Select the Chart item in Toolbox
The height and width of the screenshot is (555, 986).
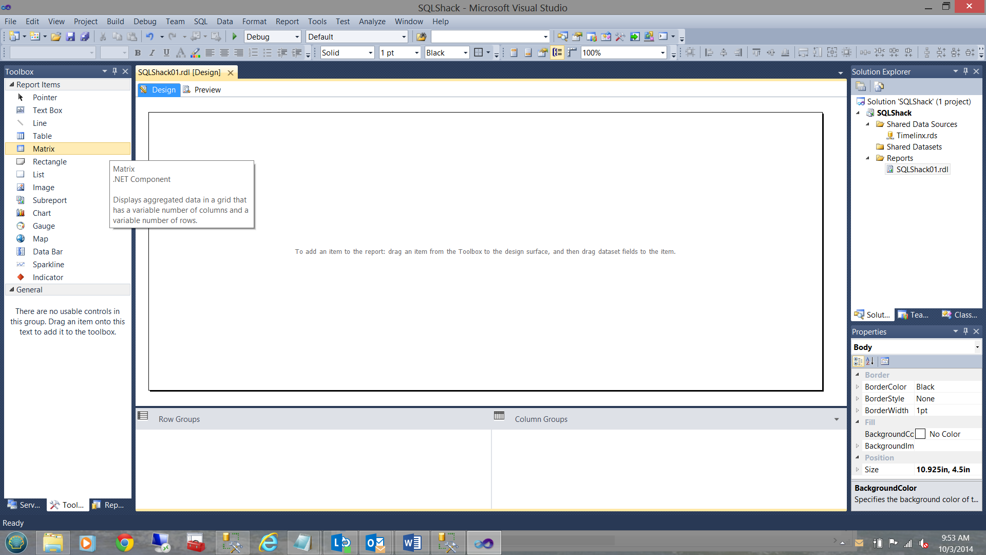click(x=42, y=213)
